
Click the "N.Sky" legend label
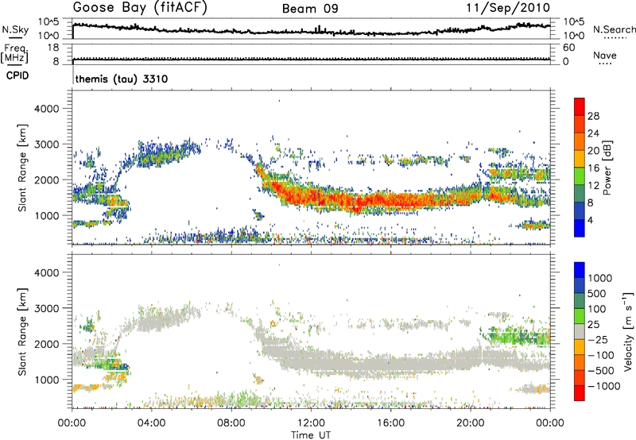tap(15, 29)
